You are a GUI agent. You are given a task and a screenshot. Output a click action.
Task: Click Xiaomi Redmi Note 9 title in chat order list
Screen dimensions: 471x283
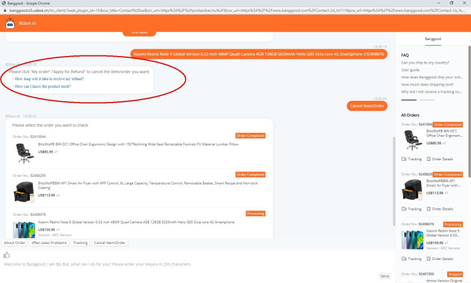click(136, 222)
